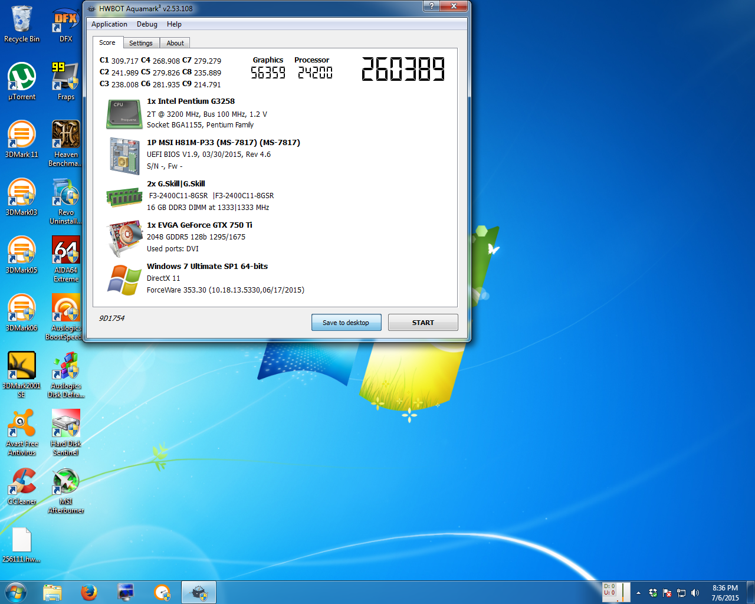Open the Debug menu
Screen dimensions: 755x604
[x=147, y=24]
